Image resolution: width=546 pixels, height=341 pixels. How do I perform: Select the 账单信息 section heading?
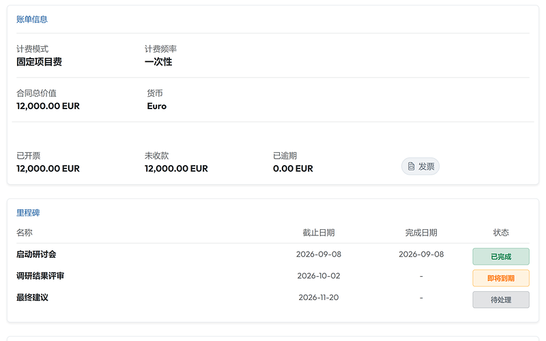[x=32, y=20]
